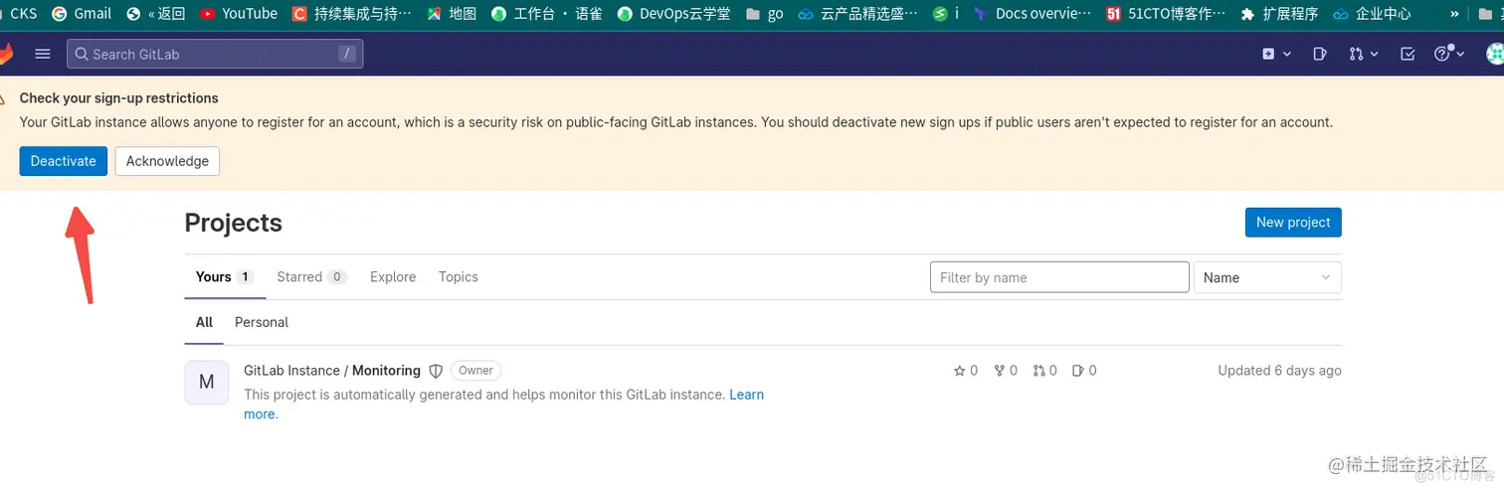Open the Help question mark menu
This screenshot has width=1504, height=491.
(1449, 54)
